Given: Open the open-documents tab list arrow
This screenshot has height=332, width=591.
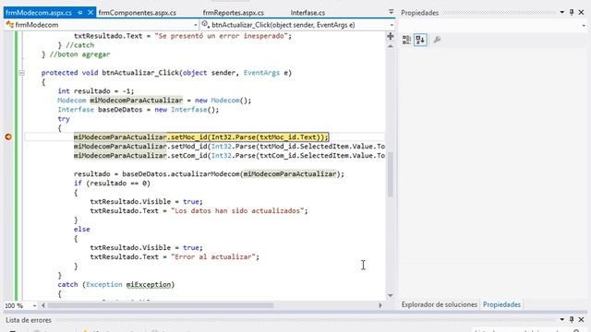Looking at the screenshot, I should pyautogui.click(x=392, y=12).
